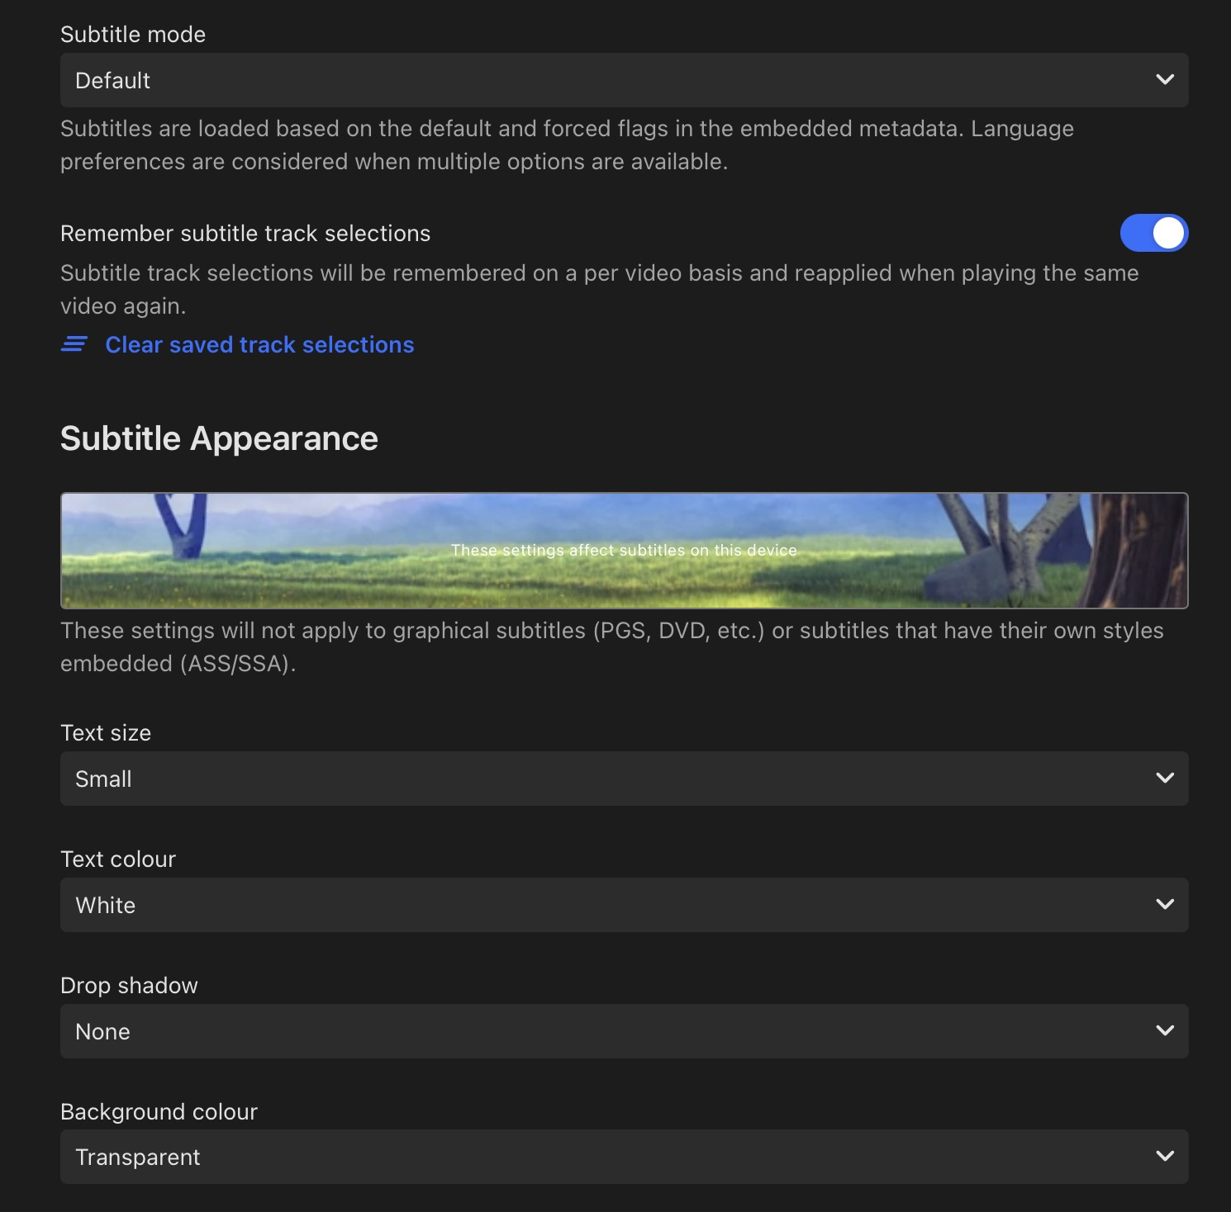The height and width of the screenshot is (1212, 1231).
Task: Click the chevron arrow in Subtitle mode field
Action: (x=1165, y=80)
